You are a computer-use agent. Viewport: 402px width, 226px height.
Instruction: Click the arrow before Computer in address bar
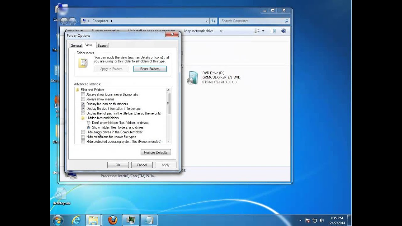(x=89, y=21)
